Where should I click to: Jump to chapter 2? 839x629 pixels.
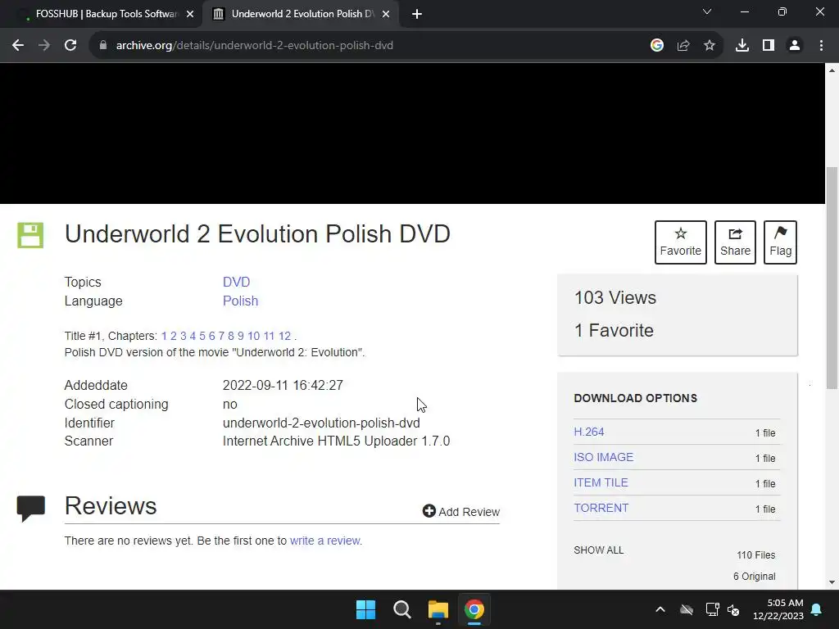tap(174, 336)
